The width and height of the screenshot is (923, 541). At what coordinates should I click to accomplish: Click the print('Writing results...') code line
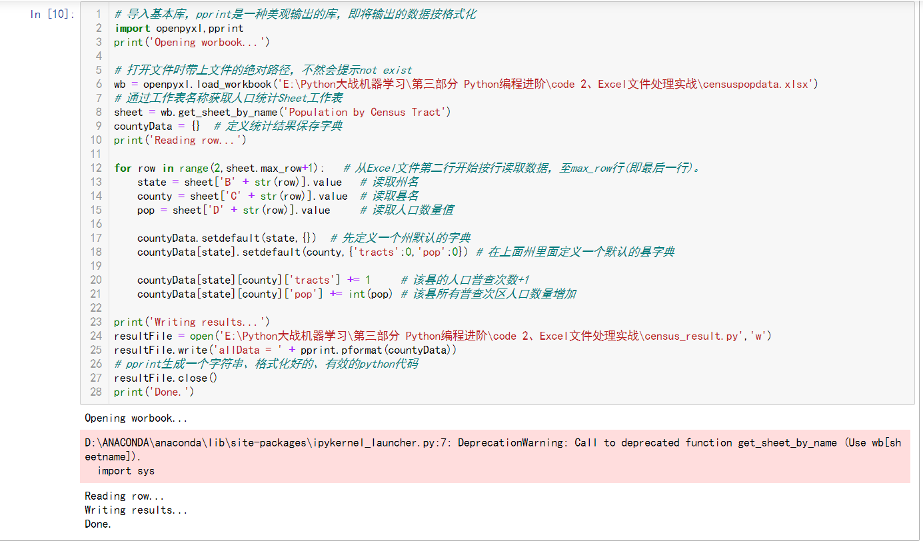click(x=191, y=322)
